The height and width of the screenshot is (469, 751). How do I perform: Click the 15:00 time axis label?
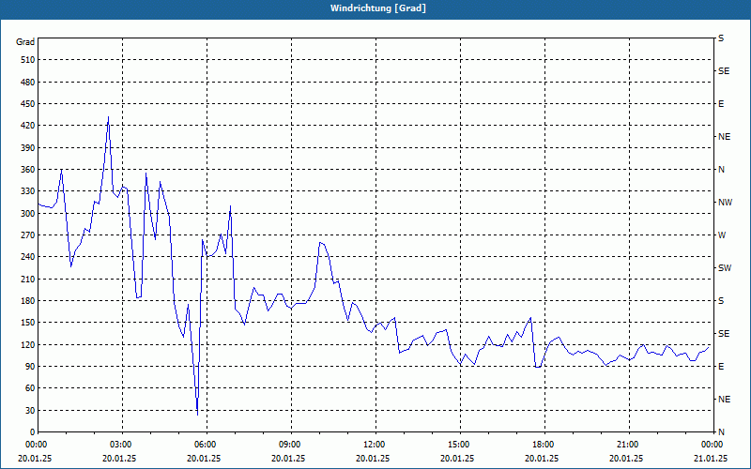460,445
